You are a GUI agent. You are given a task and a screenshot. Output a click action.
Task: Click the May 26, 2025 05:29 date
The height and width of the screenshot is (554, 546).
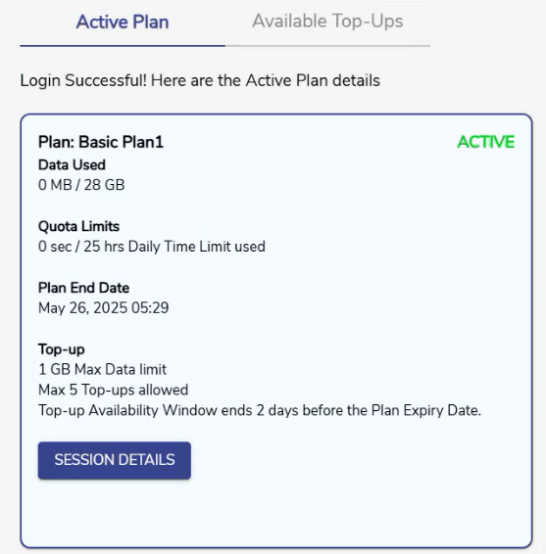(103, 308)
